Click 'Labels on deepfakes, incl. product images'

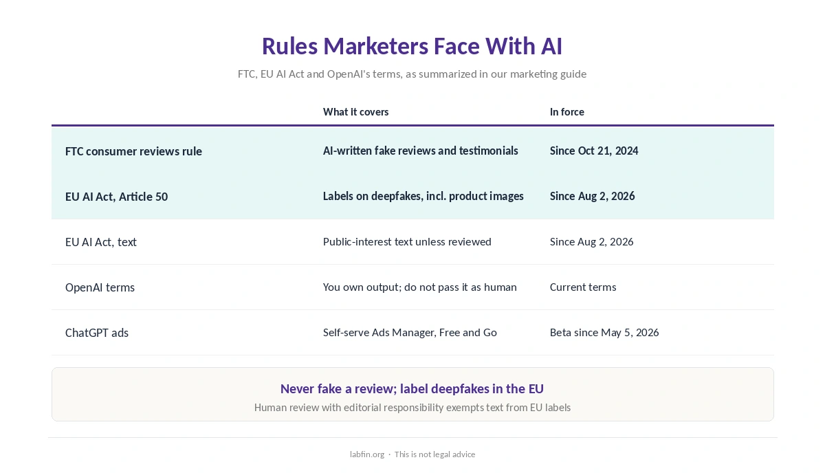click(423, 196)
